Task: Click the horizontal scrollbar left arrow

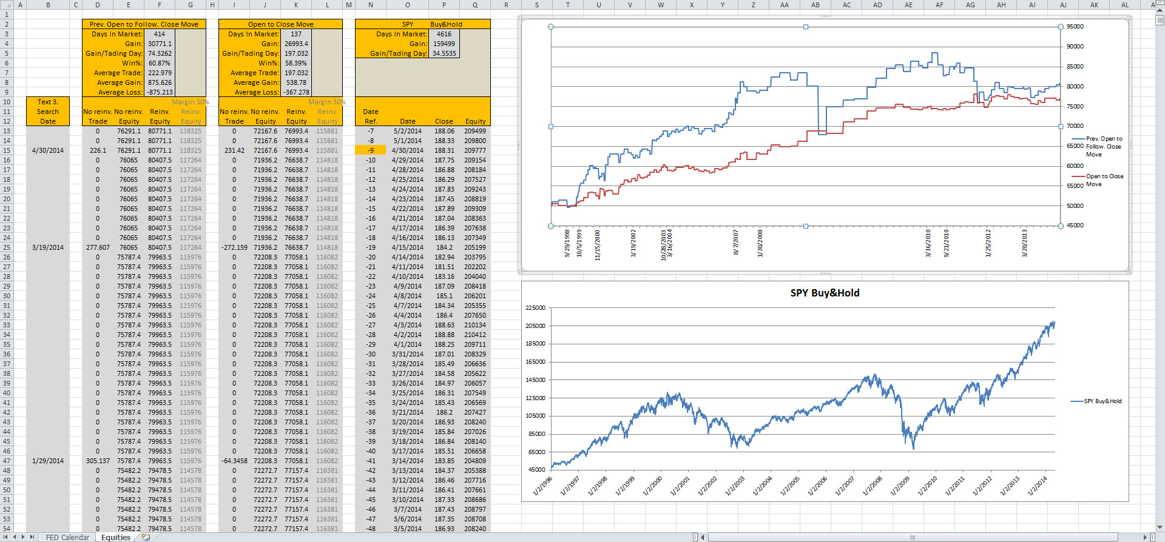Action: click(x=703, y=537)
